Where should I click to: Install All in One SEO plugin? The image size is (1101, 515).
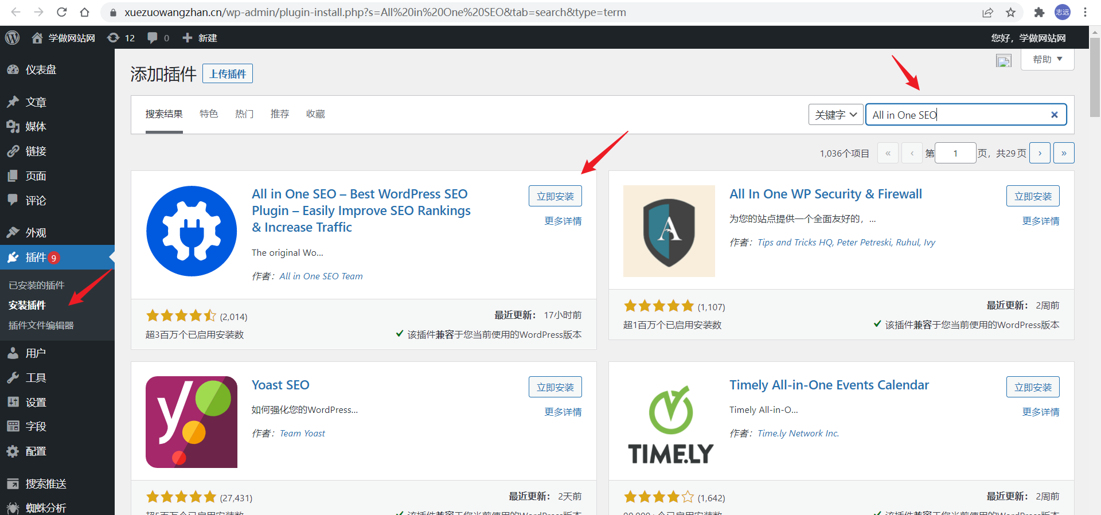click(555, 196)
